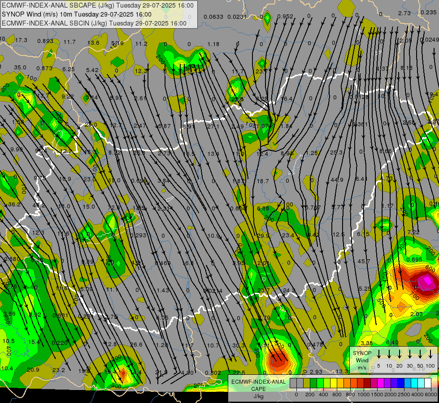Screen dimensions: 439x403
Task: Click the ECMWF-INDEX-ANAL SBCAPE title line
Action: [98, 5]
